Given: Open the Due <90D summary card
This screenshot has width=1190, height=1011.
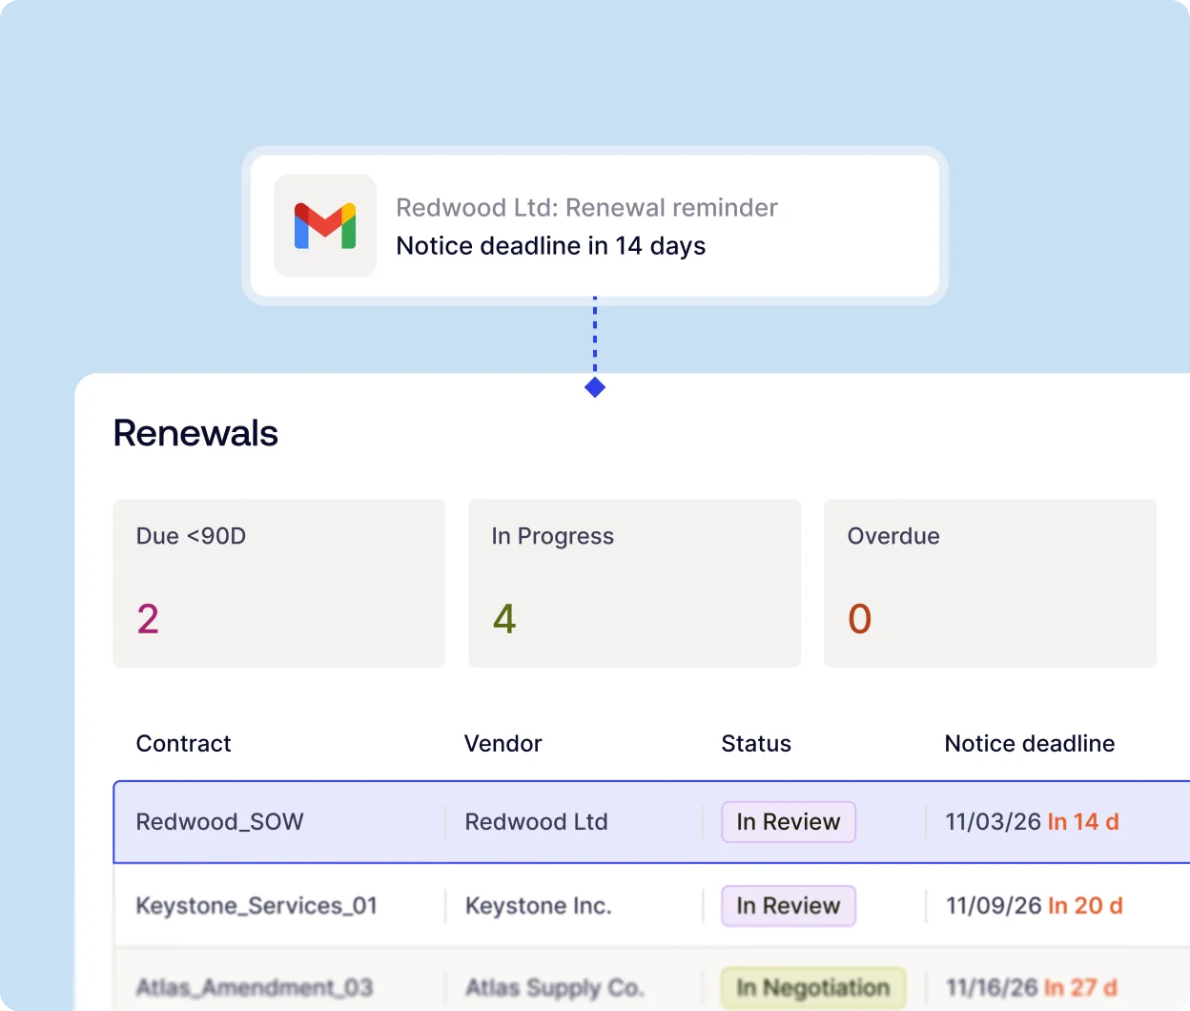Looking at the screenshot, I should [x=279, y=584].
